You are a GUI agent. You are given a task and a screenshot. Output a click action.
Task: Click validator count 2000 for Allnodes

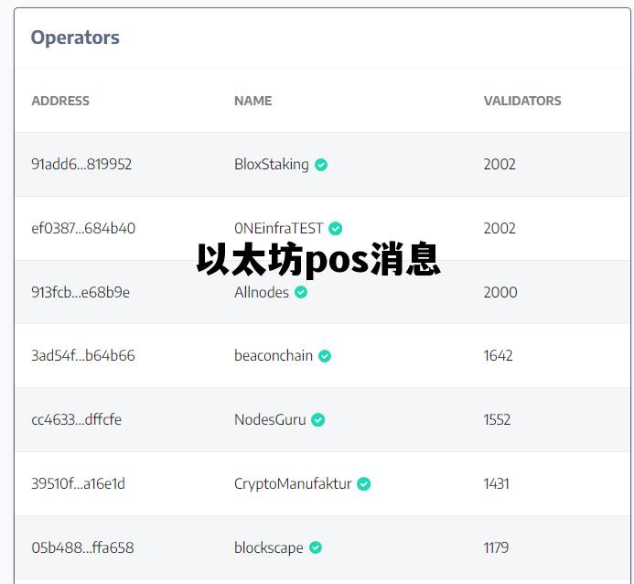click(500, 292)
